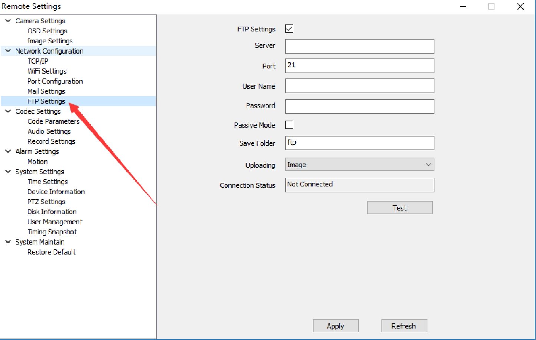Screen dimensions: 536x340
Task: Uncheck the FTP Settings checkbox
Action: [x=289, y=29]
